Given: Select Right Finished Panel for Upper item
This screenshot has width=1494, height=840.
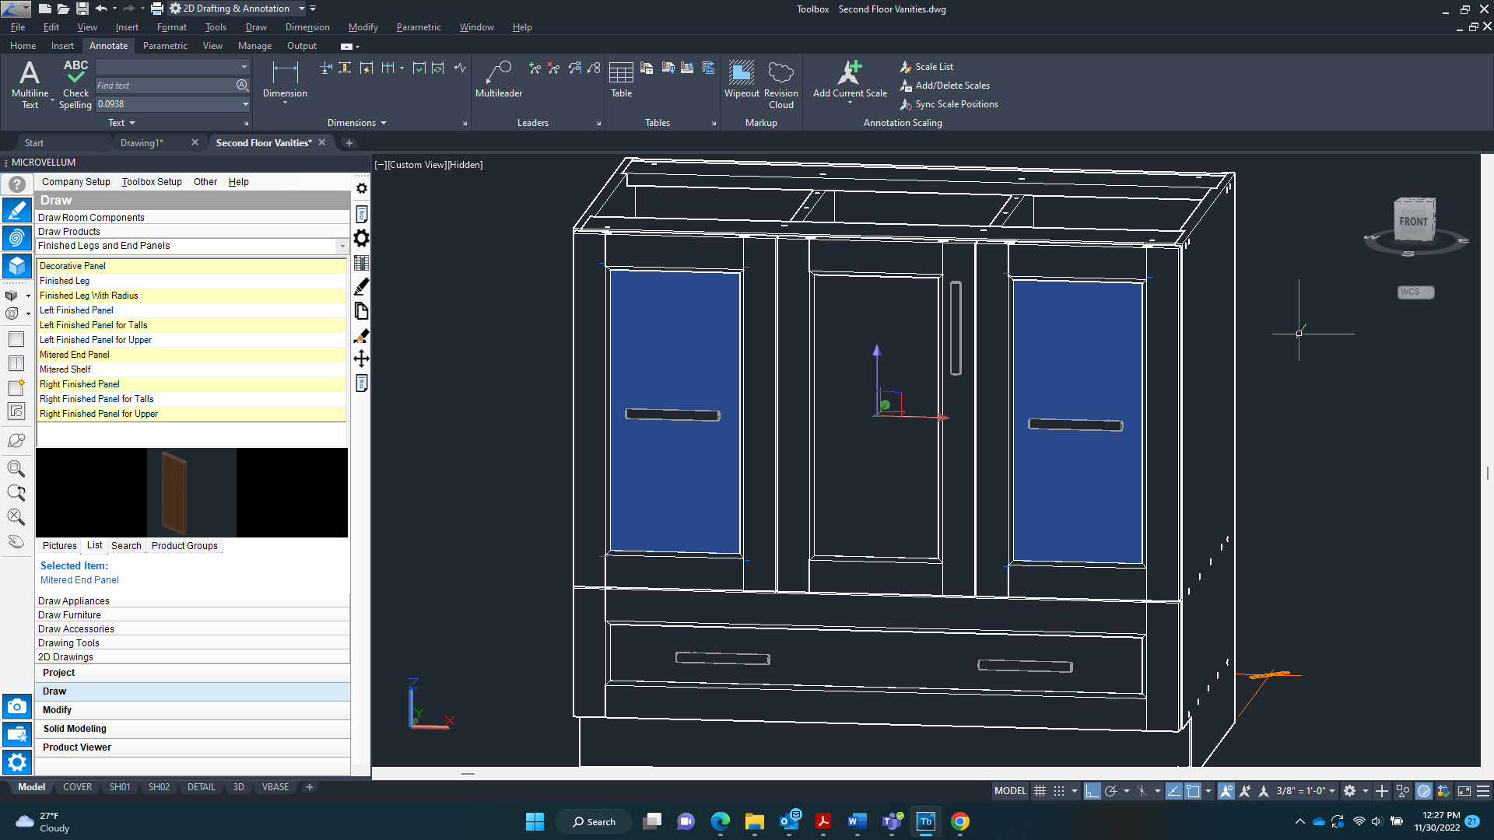Looking at the screenshot, I should 99,414.
